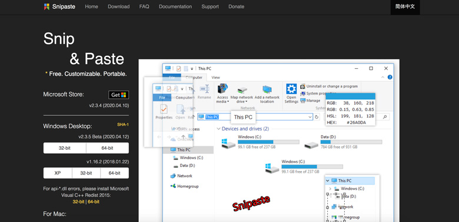Go to the FAQ page
459x222 pixels.
(x=144, y=6)
